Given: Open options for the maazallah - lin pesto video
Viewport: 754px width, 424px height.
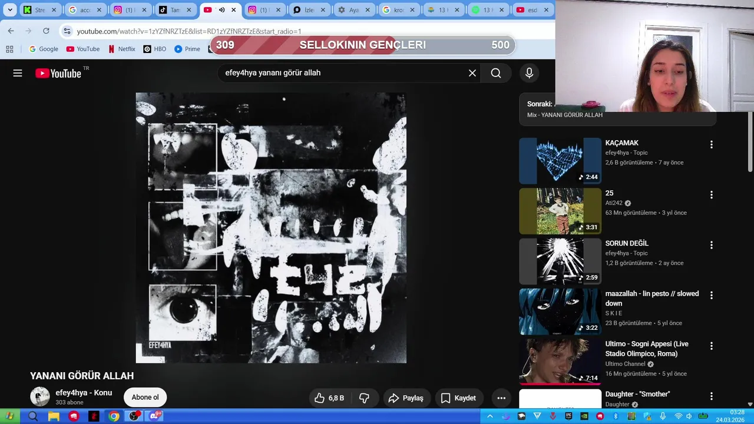Looking at the screenshot, I should coord(711,295).
